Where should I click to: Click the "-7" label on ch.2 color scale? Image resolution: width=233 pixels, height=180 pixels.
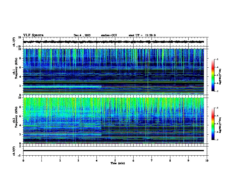coord(217,140)
